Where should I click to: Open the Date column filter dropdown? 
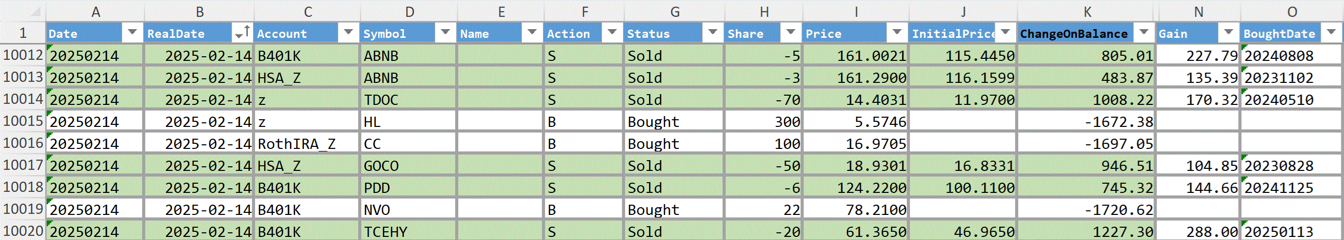coord(132,33)
